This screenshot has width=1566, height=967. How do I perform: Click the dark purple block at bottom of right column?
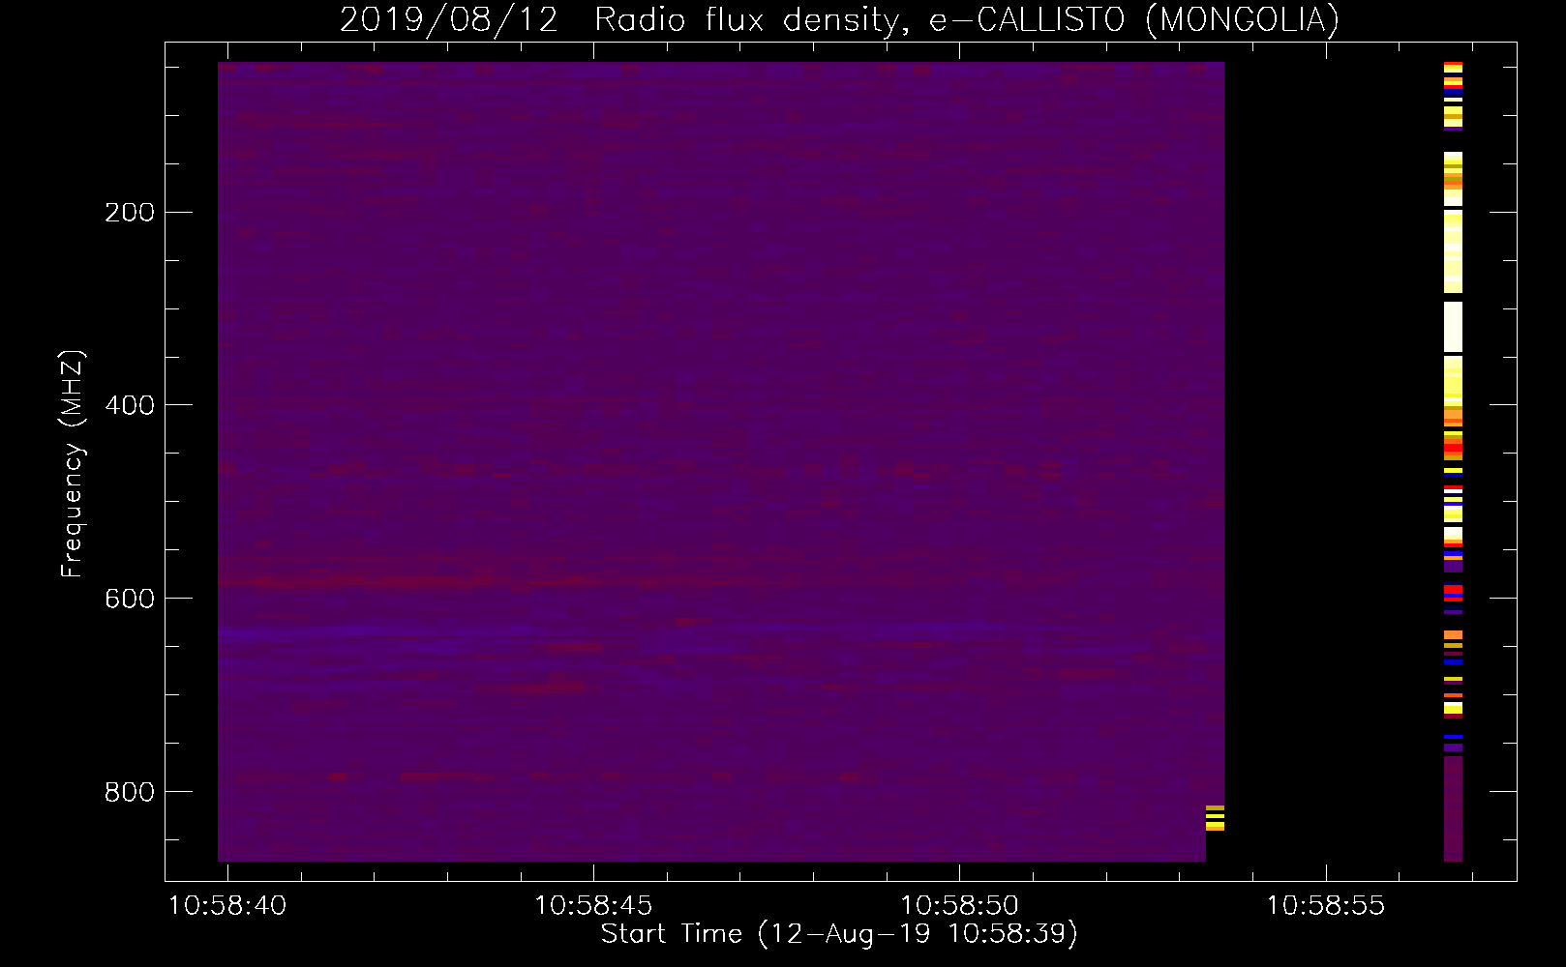[x=1453, y=808]
